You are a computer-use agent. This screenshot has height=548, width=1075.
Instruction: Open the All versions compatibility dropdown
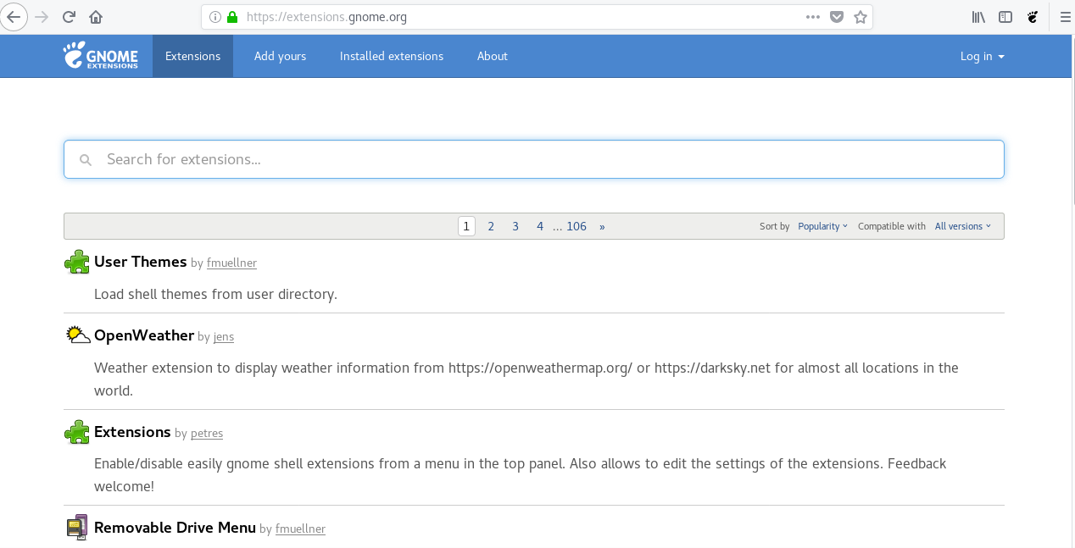(962, 226)
